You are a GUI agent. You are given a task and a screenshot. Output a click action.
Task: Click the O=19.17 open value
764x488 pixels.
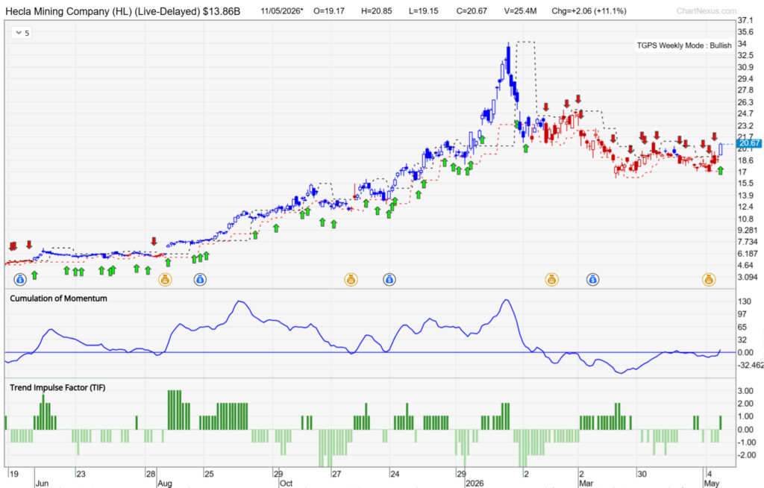click(329, 10)
